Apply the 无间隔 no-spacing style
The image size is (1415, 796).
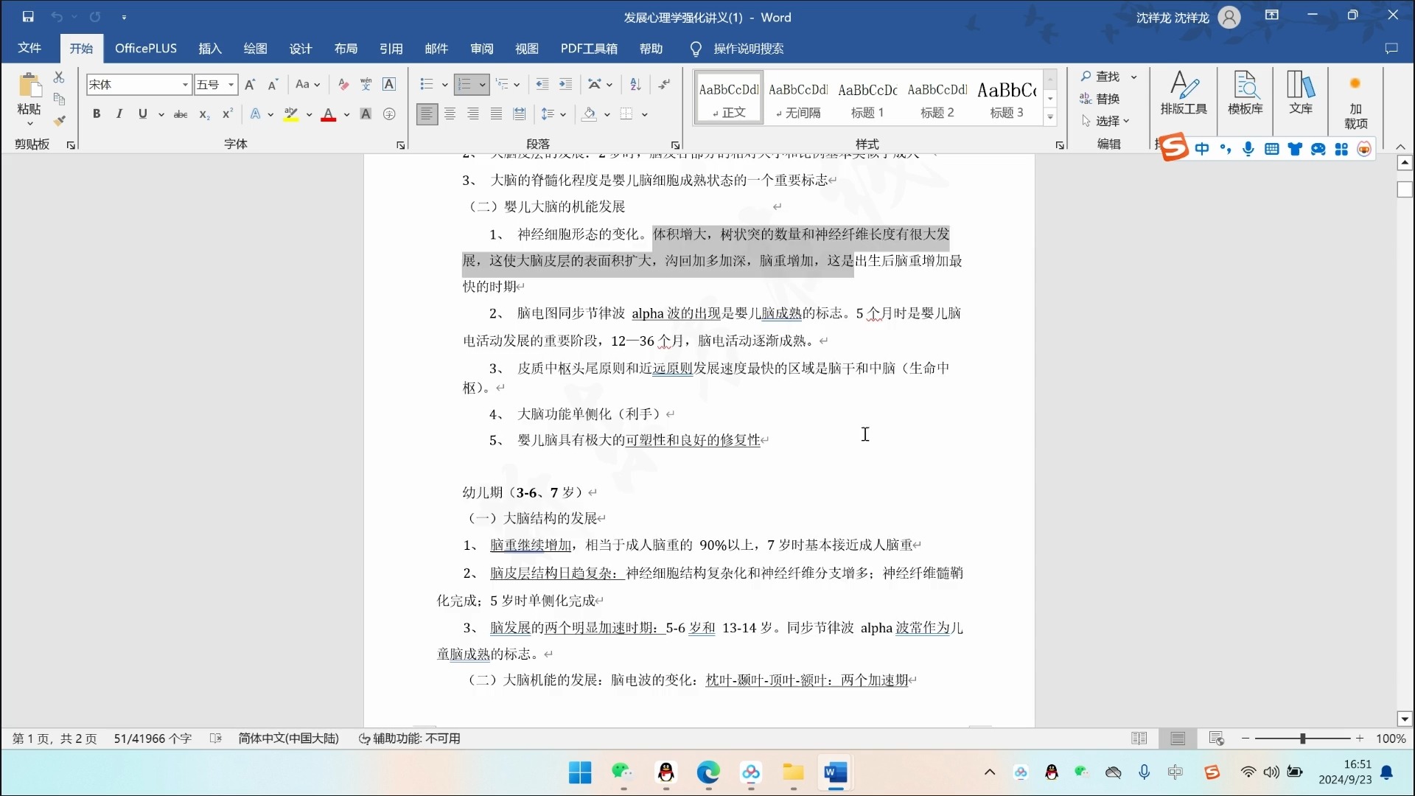(798, 98)
